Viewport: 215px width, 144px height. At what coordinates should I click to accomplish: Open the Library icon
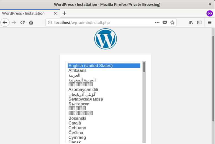pos(191,23)
